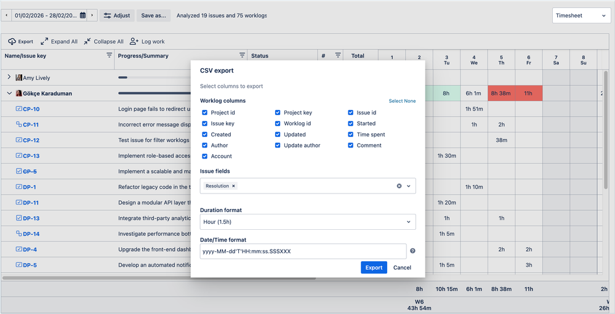This screenshot has width=615, height=314.
Task: Click the Date/Time format input field
Action: point(303,251)
